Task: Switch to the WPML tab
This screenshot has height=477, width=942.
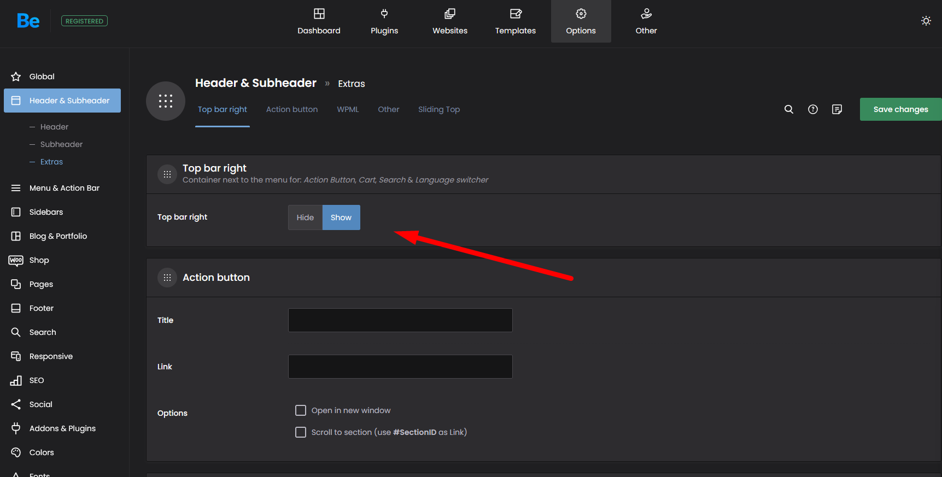Action: (x=348, y=109)
